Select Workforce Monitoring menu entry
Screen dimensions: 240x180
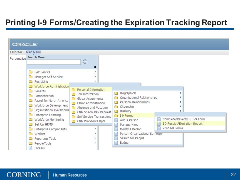49,119
